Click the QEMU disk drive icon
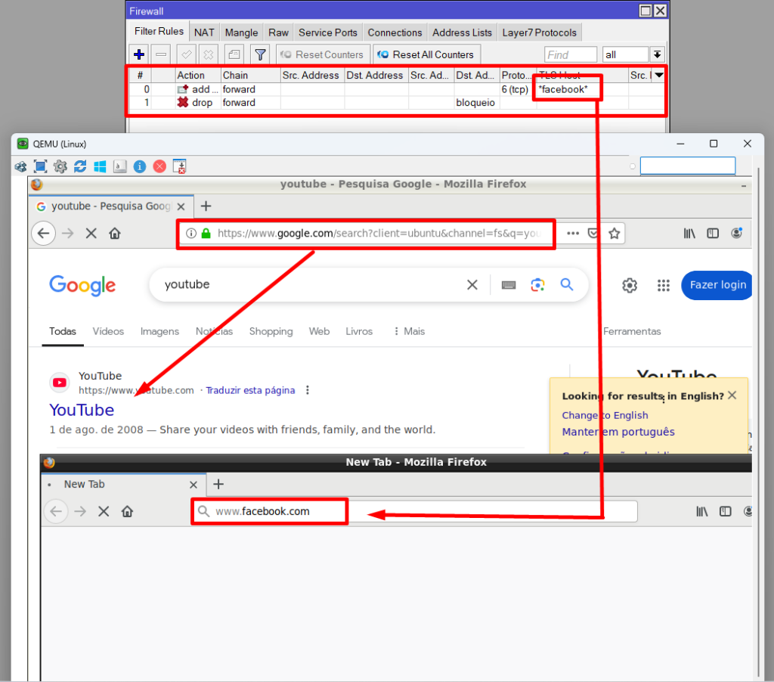This screenshot has width=774, height=682. (120, 166)
